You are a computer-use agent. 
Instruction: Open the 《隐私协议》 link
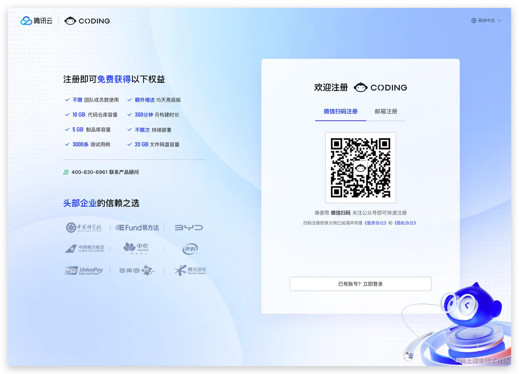405,223
